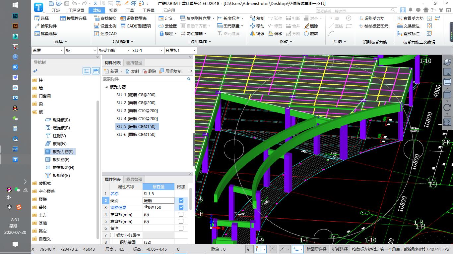Open the 工程设置 ribbon tab
Image resolution: width=453 pixels, height=254 pixels.
point(76,10)
